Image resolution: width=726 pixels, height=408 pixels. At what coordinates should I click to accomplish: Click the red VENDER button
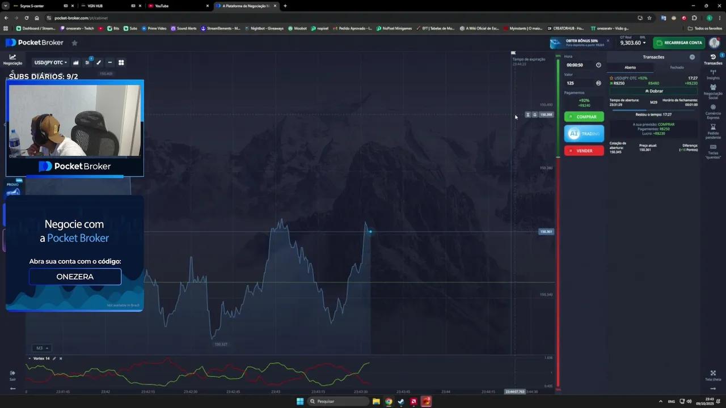click(584, 151)
